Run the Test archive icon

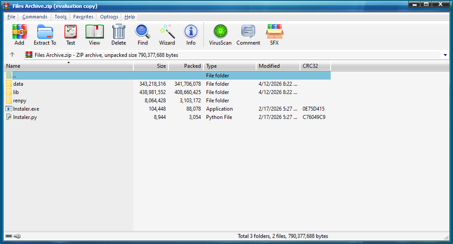click(71, 31)
